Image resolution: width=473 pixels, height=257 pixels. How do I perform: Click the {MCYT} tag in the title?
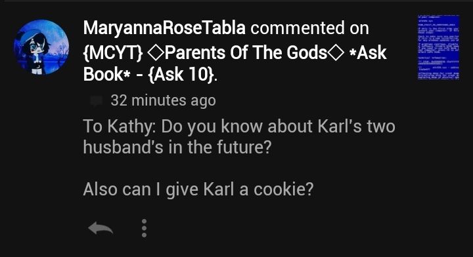[x=113, y=53]
